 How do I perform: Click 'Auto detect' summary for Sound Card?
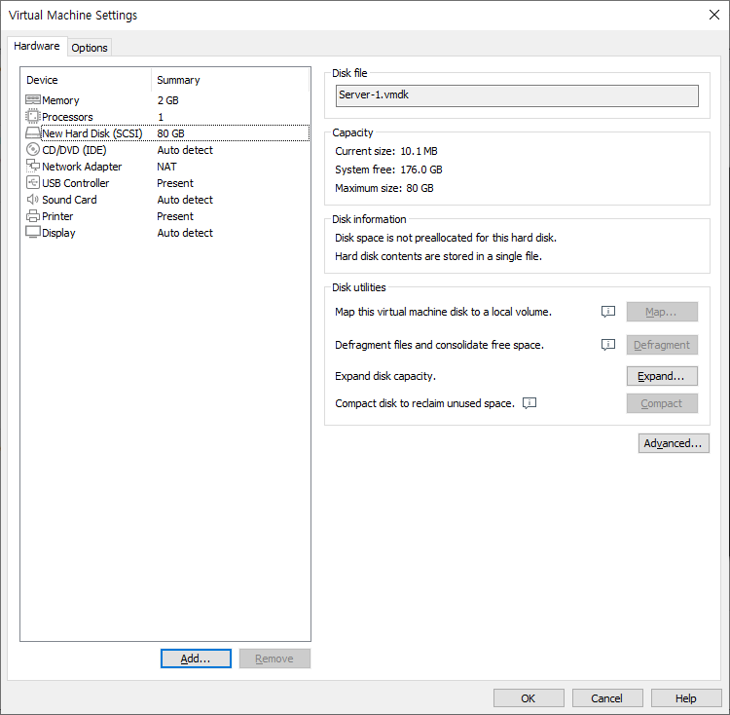coord(185,200)
